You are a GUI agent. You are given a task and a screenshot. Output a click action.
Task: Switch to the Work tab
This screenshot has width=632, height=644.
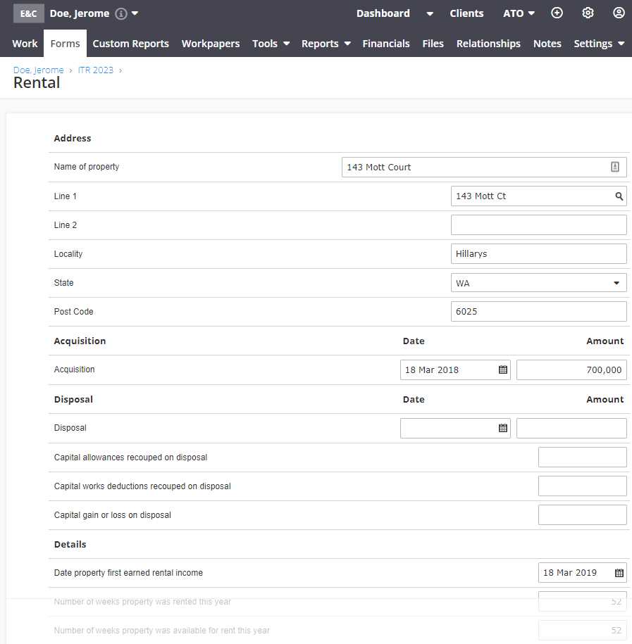(x=25, y=44)
